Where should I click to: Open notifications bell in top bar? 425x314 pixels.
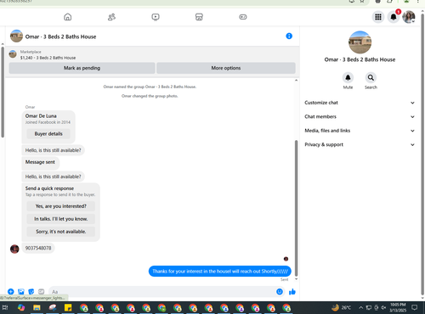394,17
